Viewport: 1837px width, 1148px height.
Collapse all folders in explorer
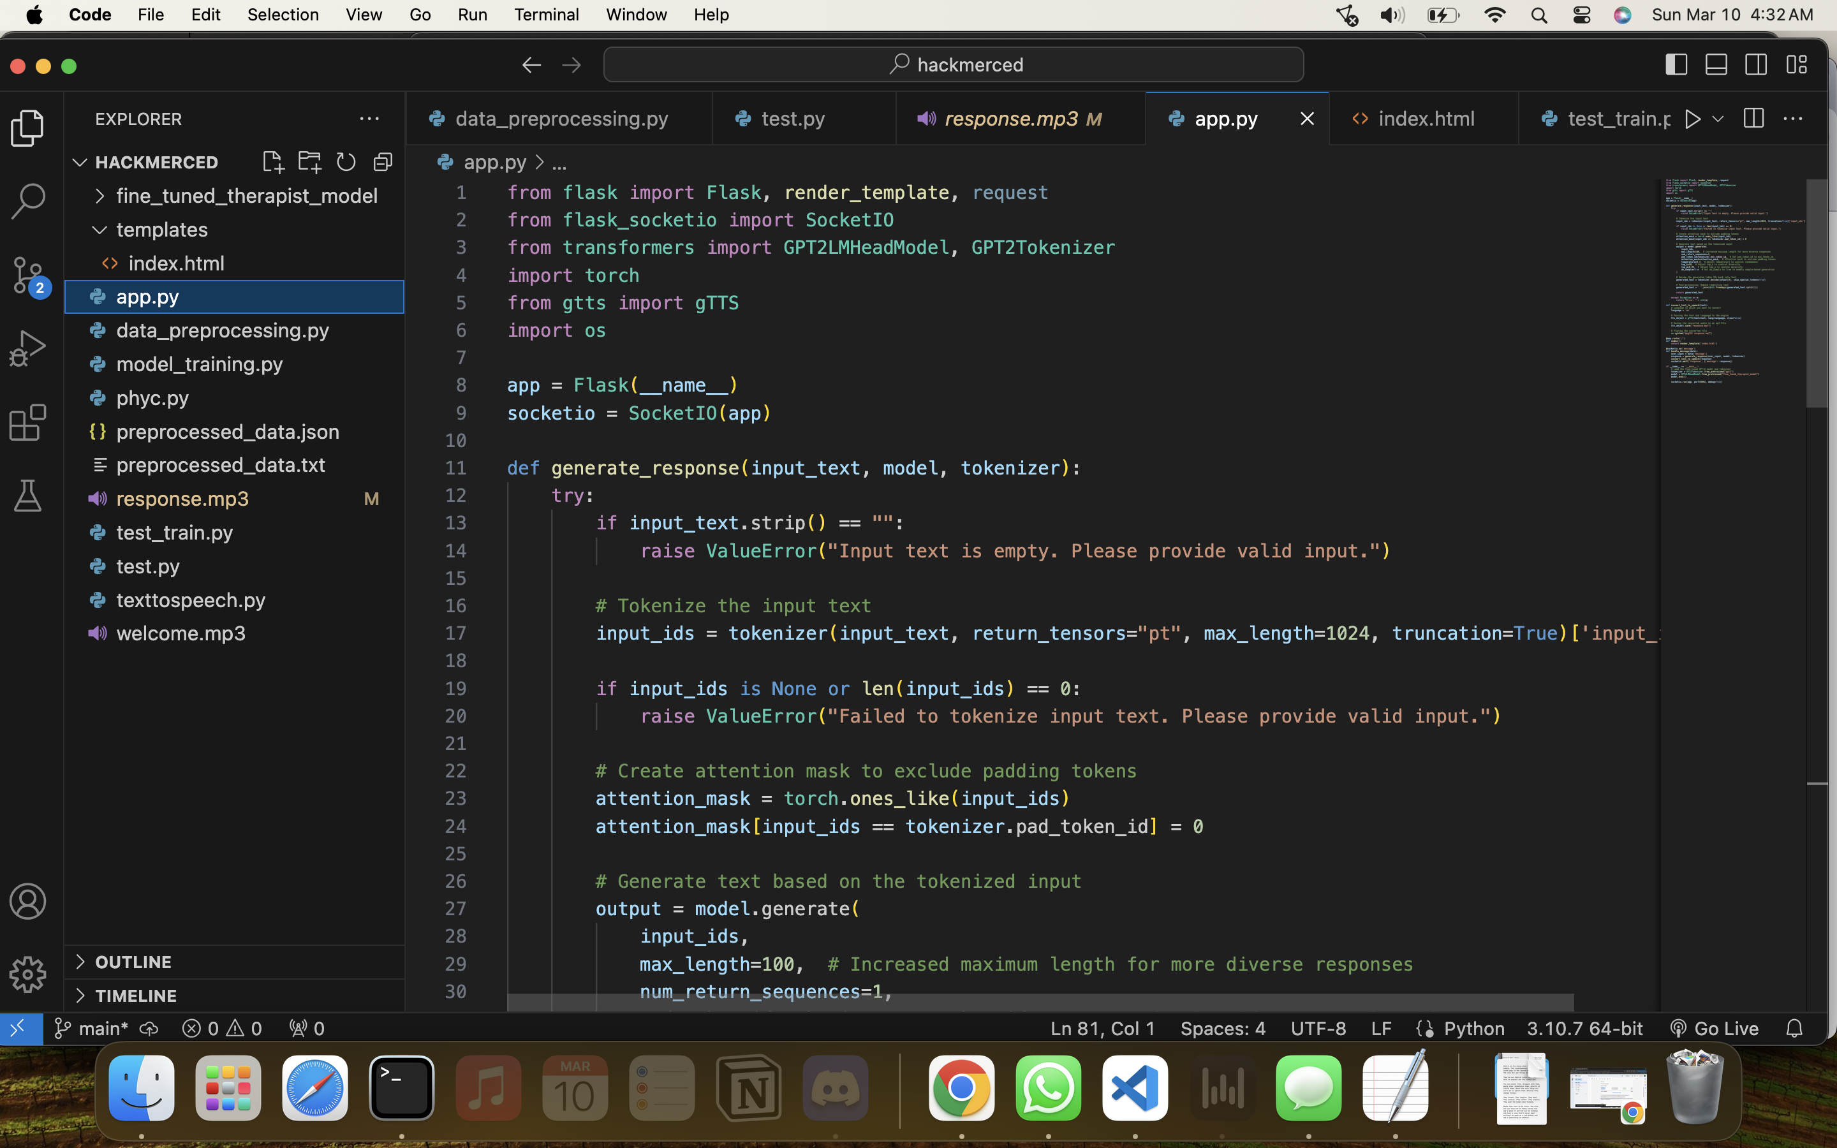(383, 162)
